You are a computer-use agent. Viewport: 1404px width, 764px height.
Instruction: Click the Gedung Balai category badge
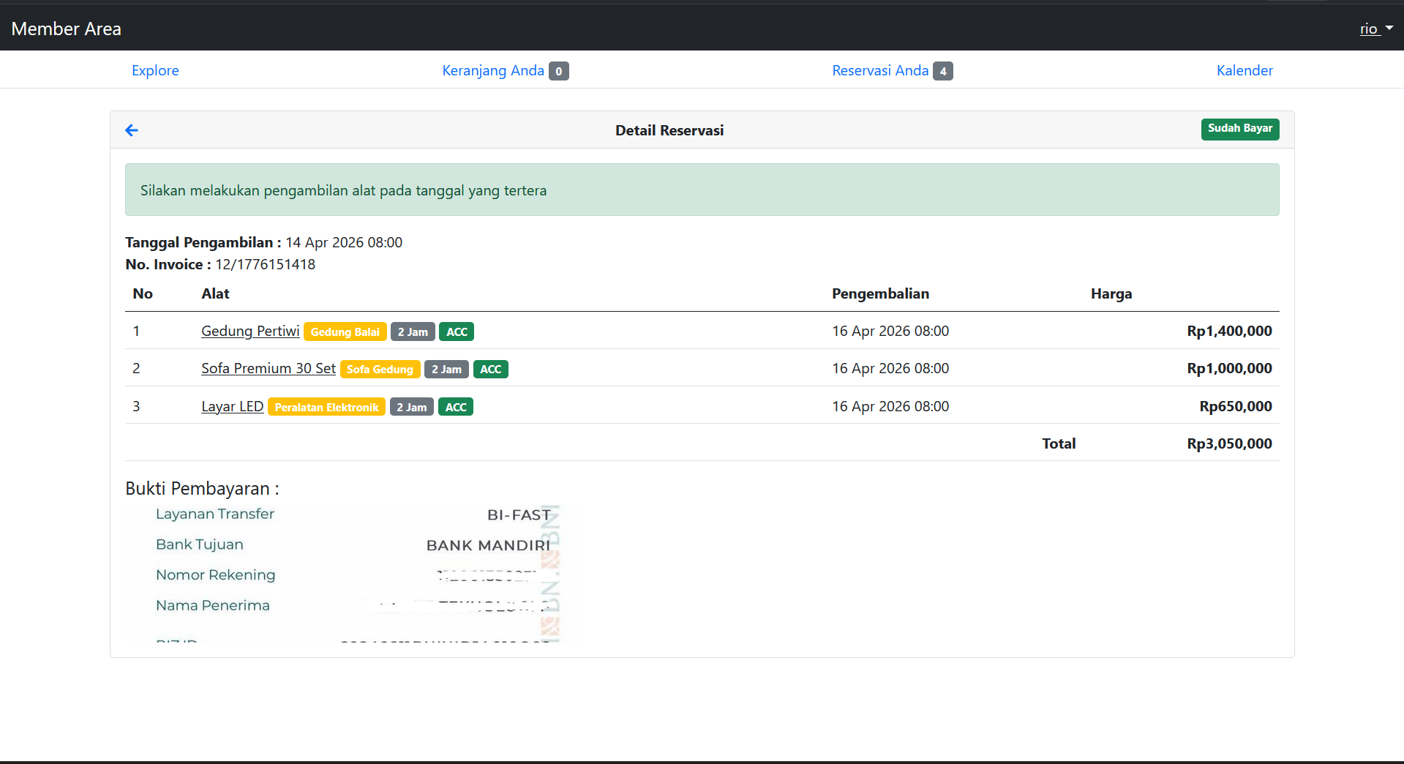(345, 332)
